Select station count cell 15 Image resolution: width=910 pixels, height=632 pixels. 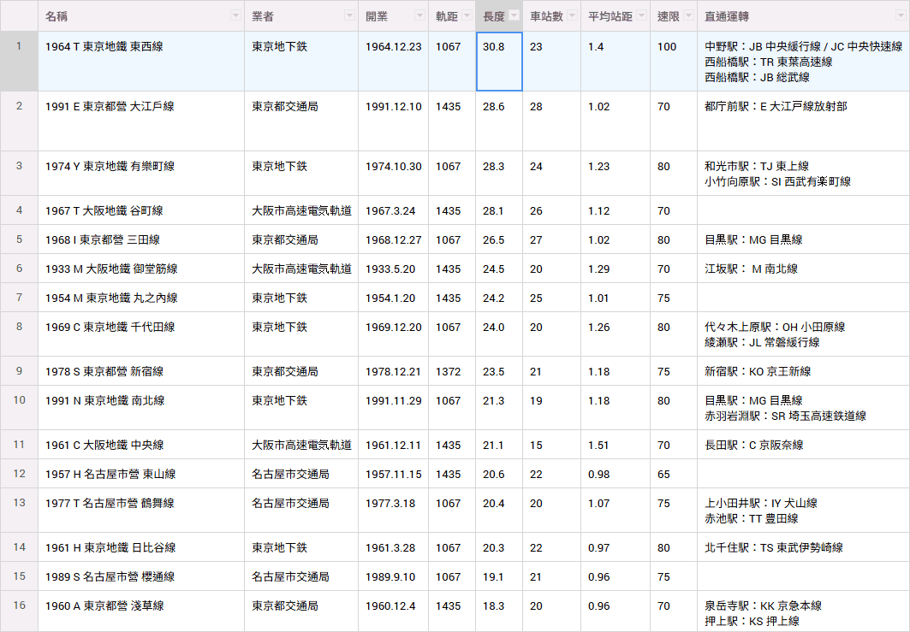[552, 445]
